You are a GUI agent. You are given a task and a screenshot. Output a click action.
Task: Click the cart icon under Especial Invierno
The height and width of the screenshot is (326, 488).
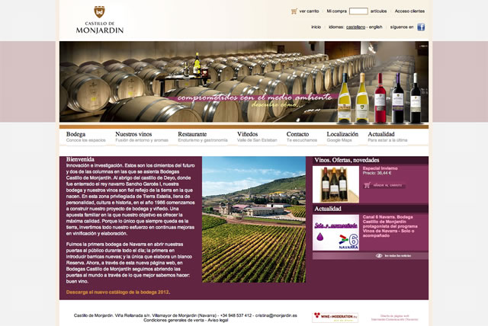[368, 185]
